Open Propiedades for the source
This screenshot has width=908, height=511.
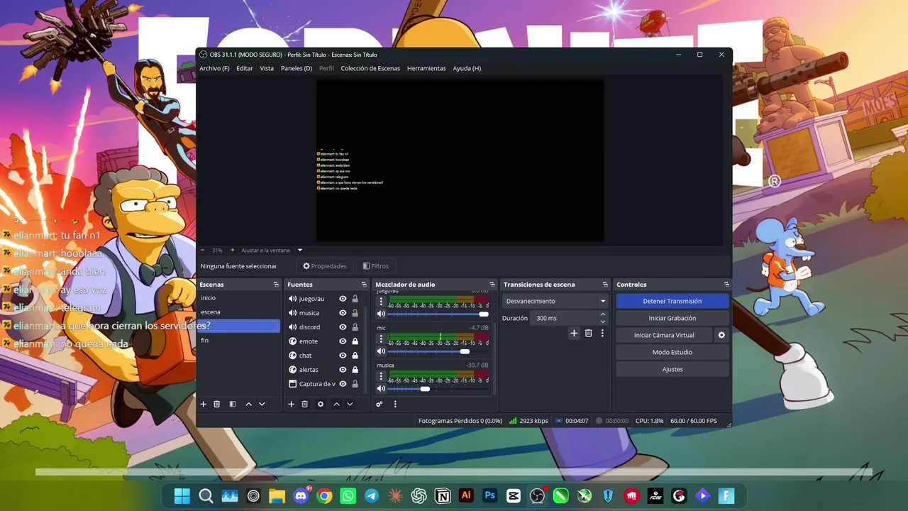[x=325, y=266]
